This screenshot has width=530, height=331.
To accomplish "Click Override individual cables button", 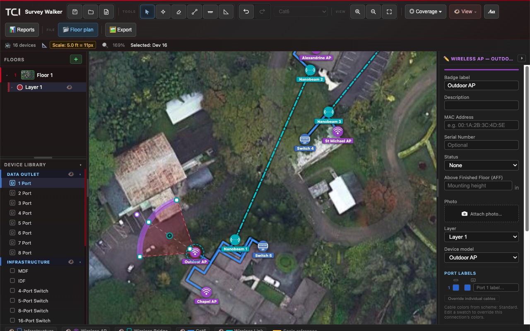I will click(x=472, y=298).
